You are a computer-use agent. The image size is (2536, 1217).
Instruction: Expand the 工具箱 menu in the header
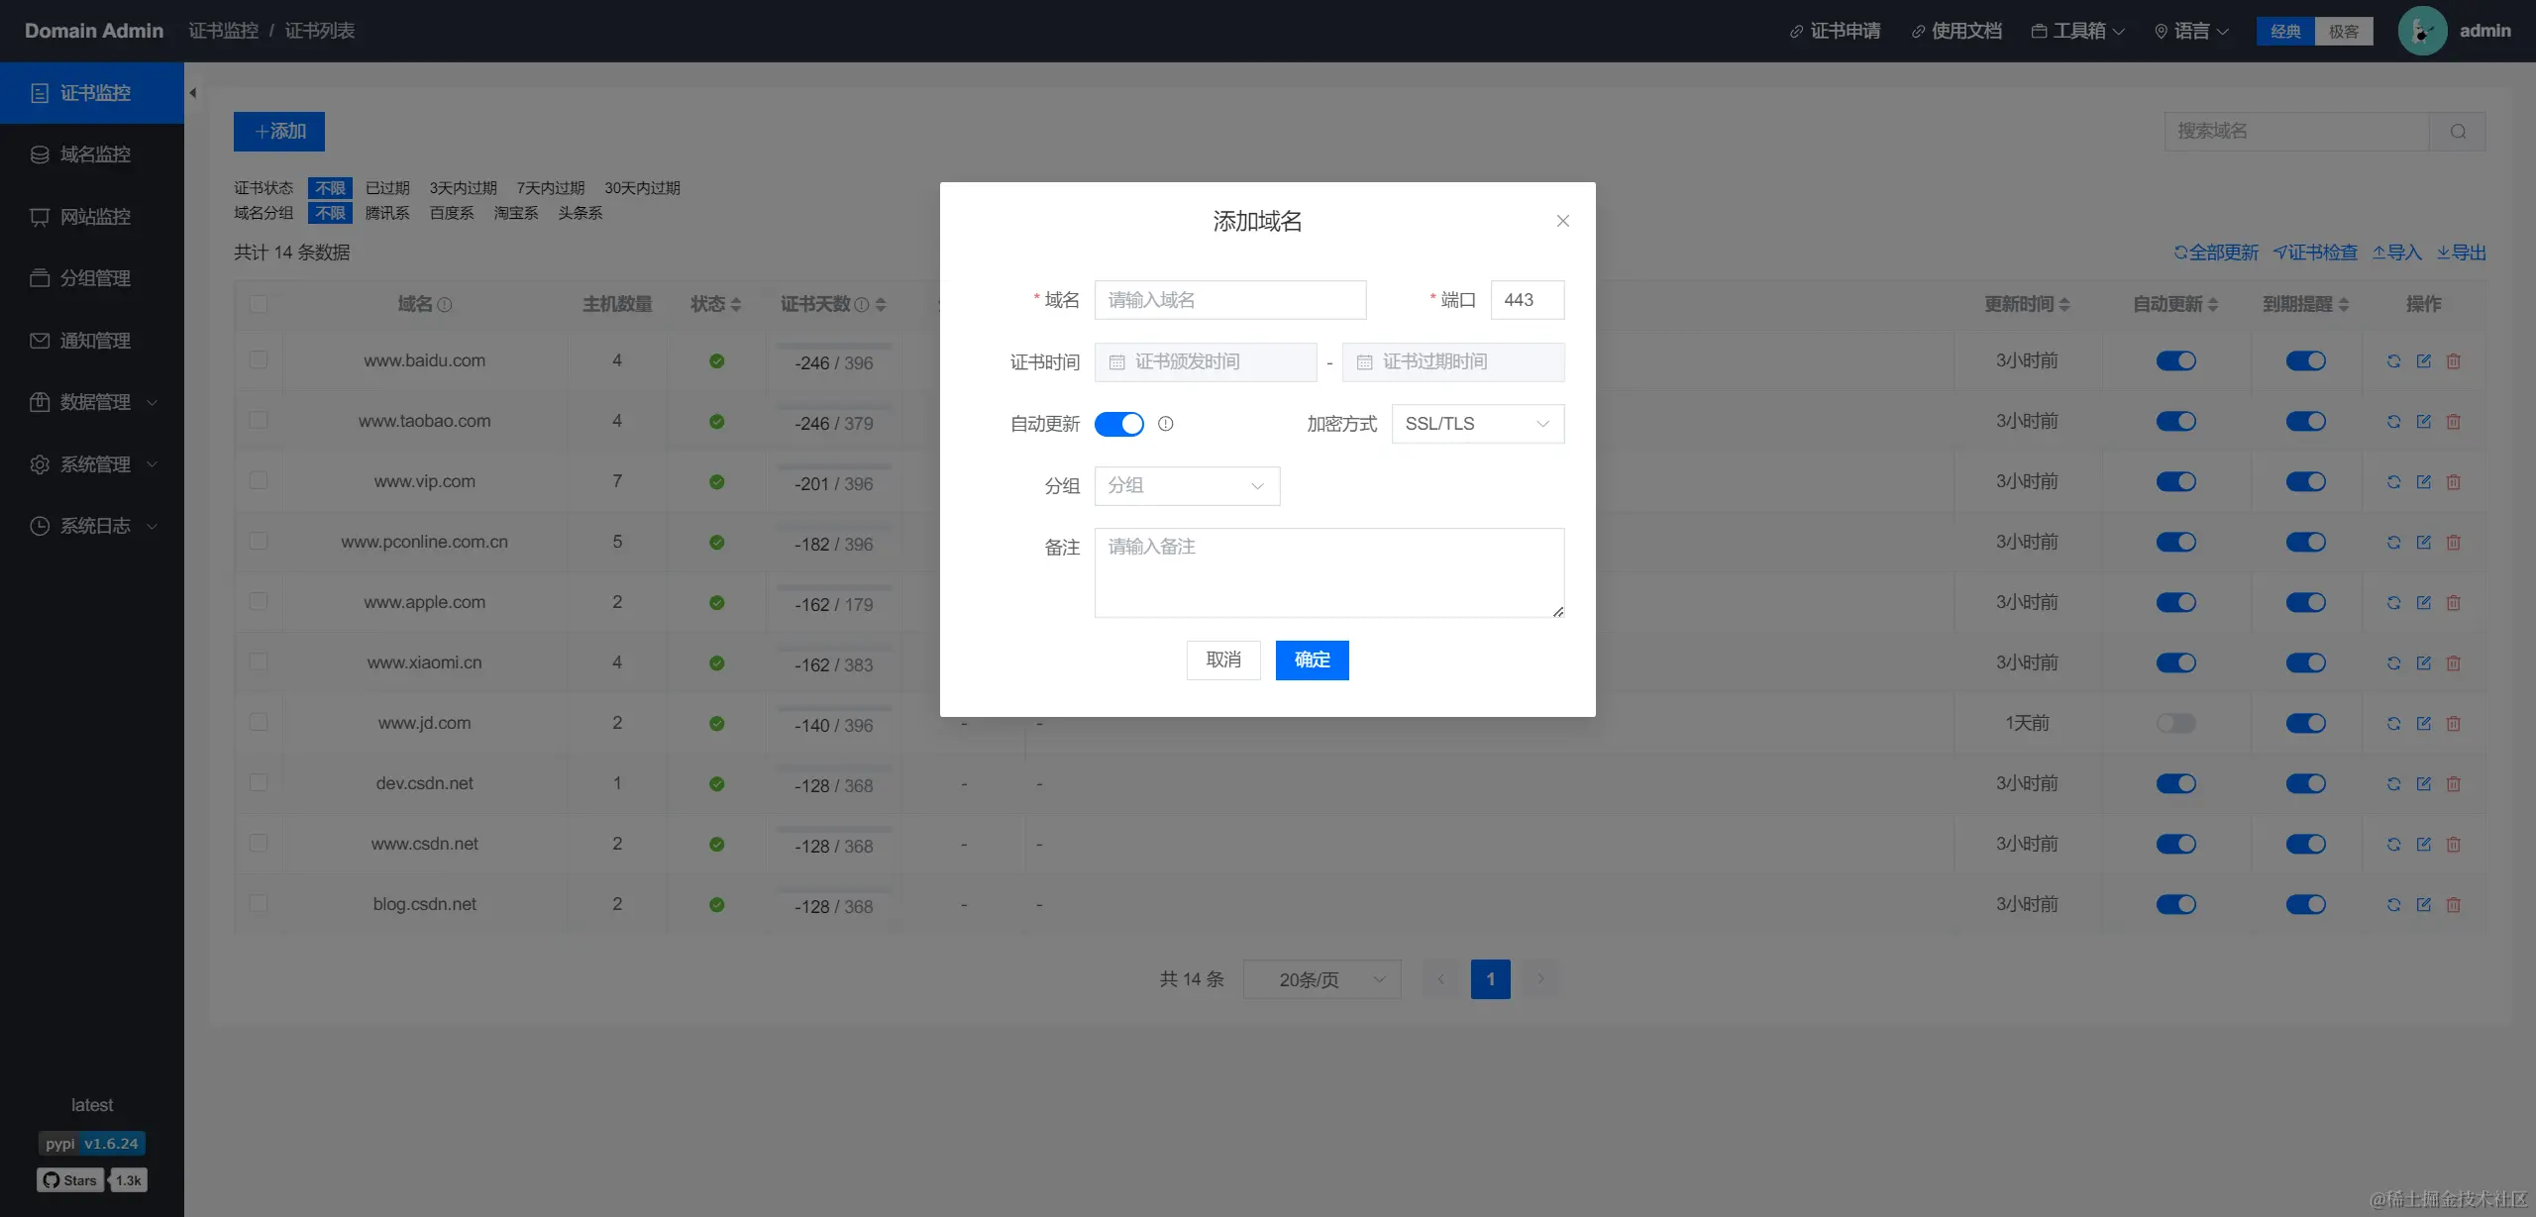2078,31
